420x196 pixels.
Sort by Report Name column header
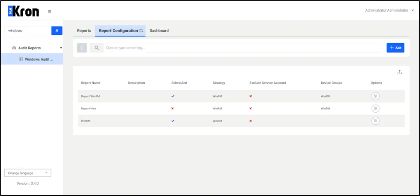pyautogui.click(x=91, y=83)
